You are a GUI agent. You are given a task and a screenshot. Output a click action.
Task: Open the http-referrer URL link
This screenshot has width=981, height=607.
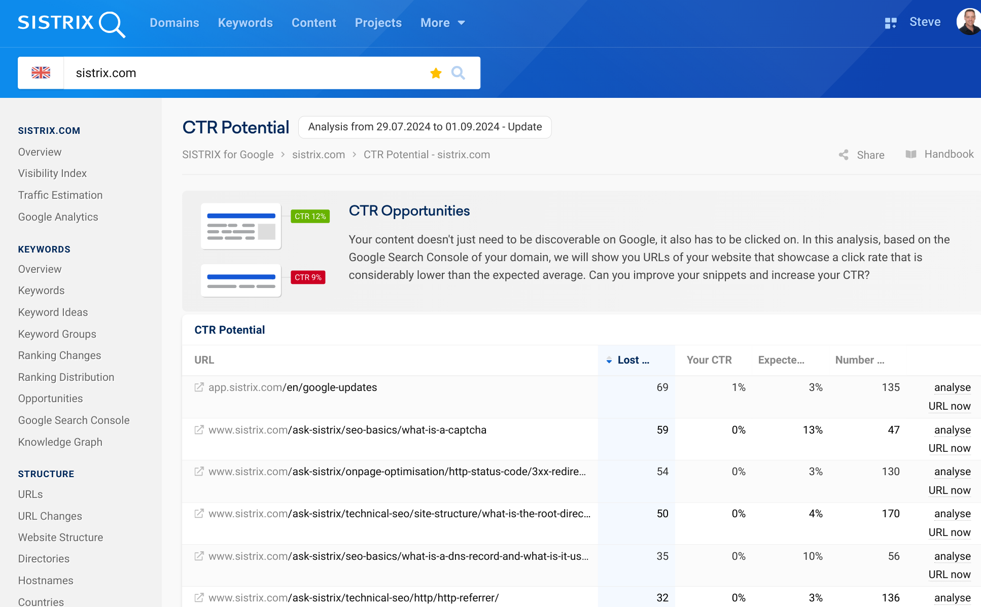354,598
